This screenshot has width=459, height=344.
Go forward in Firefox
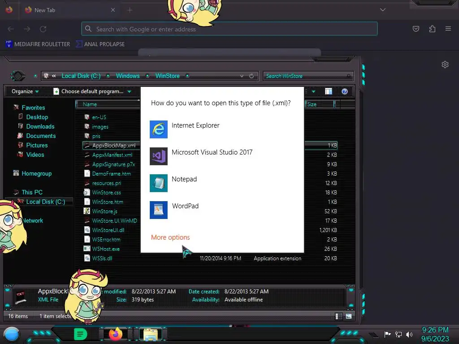[27, 29]
